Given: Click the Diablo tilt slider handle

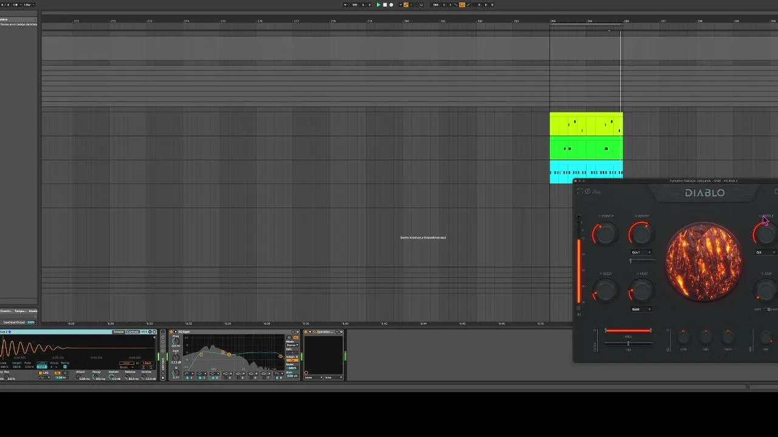Looking at the screenshot, I should 628,343.
